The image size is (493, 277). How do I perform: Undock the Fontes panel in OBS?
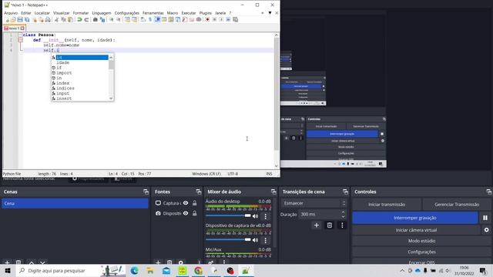tap(199, 192)
